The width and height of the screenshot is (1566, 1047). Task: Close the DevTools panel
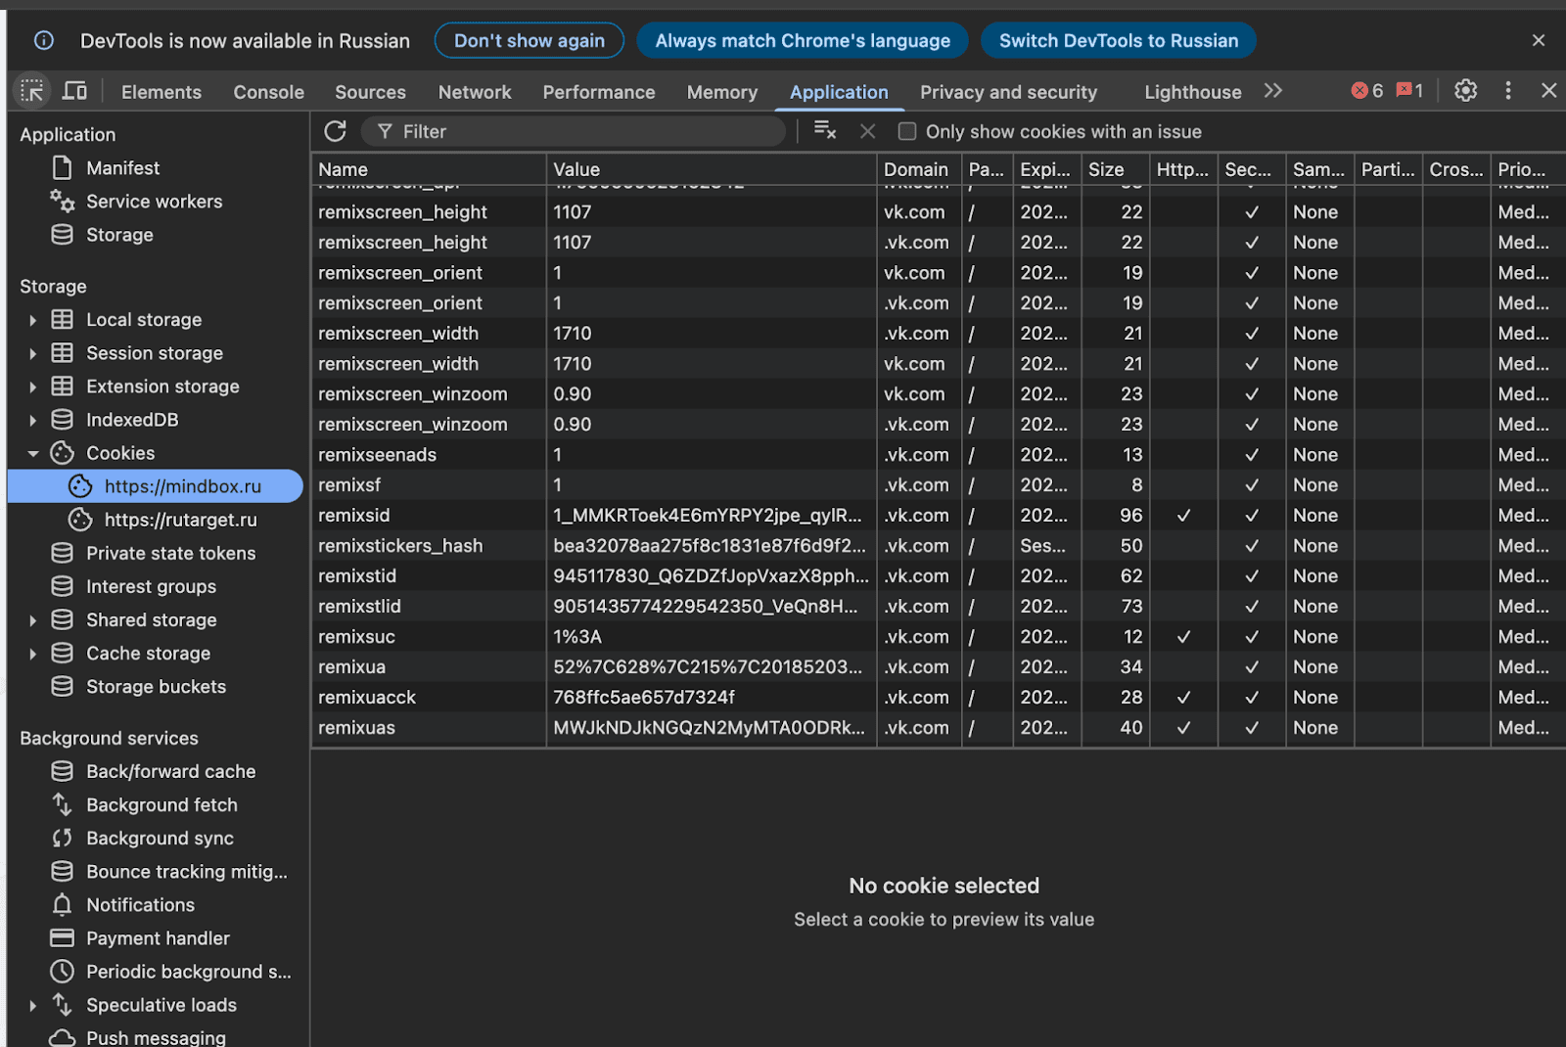point(1548,91)
